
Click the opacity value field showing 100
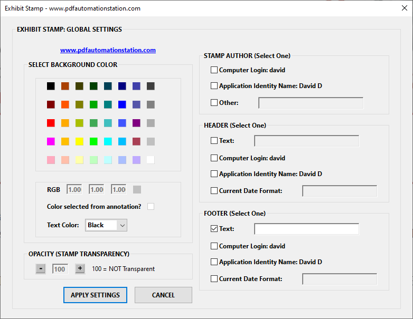click(x=60, y=269)
